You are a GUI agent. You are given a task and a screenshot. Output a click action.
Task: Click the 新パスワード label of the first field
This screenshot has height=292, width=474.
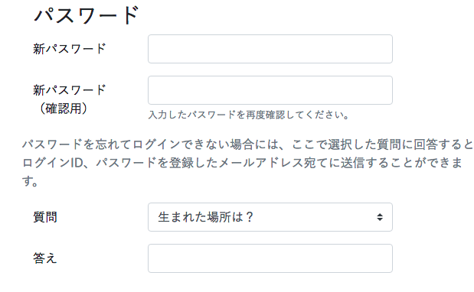pos(69,49)
